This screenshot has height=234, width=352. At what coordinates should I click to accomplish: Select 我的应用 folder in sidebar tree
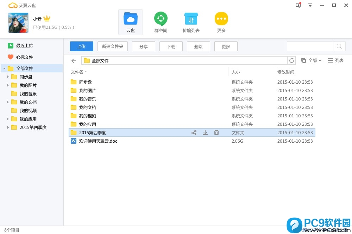(24, 119)
